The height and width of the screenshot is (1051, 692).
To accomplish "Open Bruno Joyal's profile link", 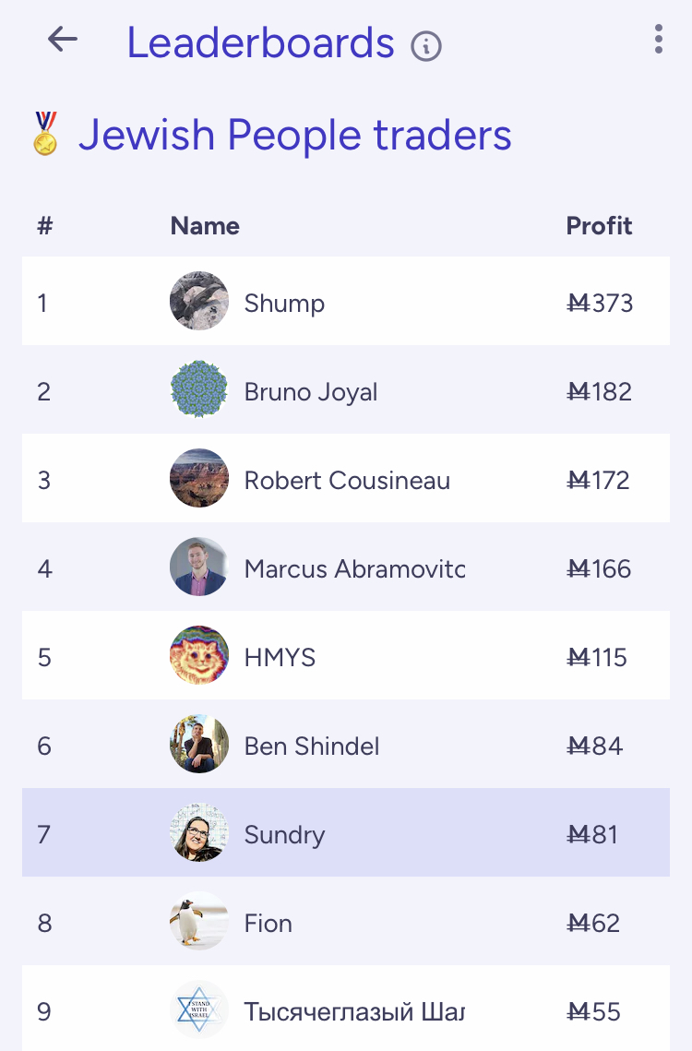I will tap(311, 392).
